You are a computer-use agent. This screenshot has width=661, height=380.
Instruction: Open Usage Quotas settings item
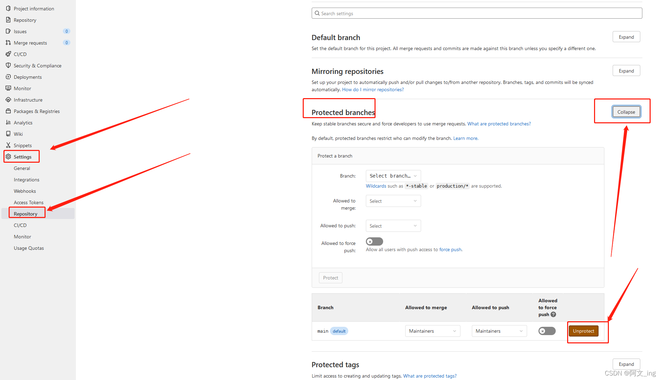[29, 248]
